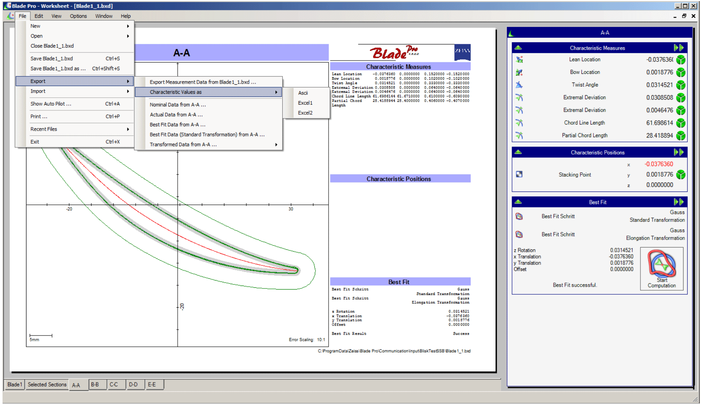Restore the inner worksheet window
The width and height of the screenshot is (702, 405).
684,16
